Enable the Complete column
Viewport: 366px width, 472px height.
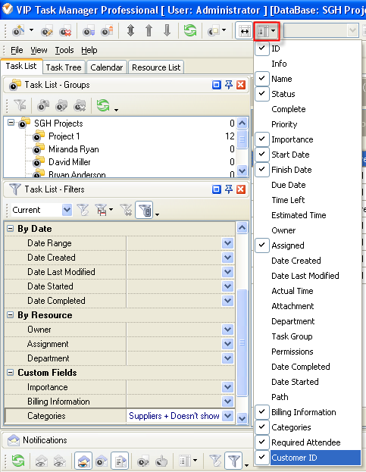(x=289, y=109)
